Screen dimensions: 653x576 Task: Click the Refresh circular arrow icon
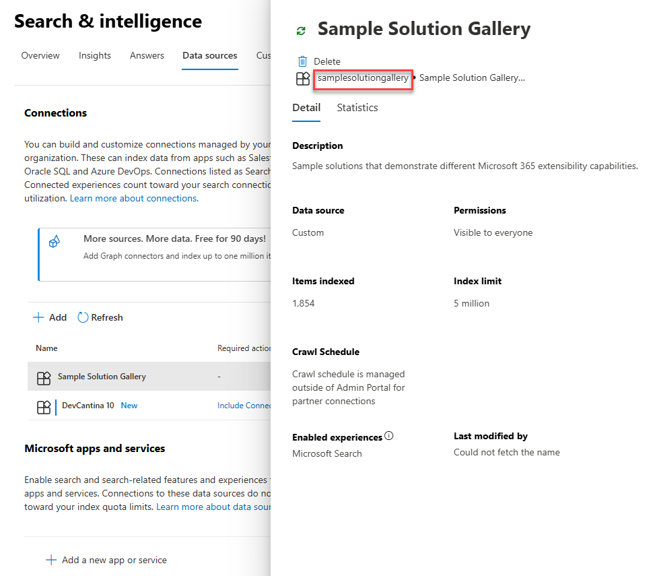pos(83,317)
